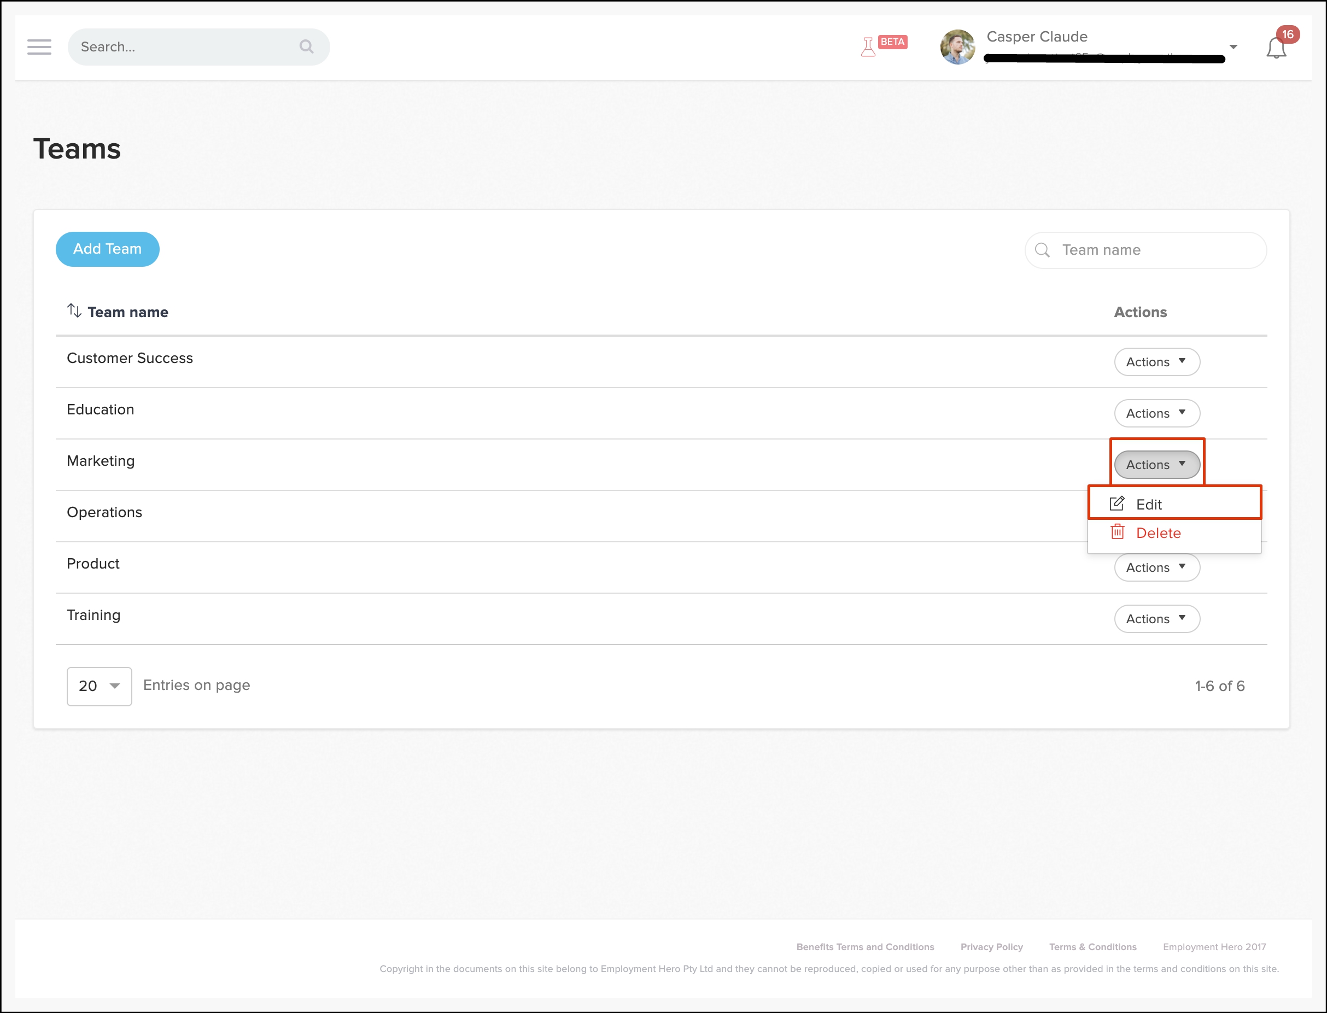Open Benefits Terms and Conditions link
Screen dimensions: 1327x1013
864,947
